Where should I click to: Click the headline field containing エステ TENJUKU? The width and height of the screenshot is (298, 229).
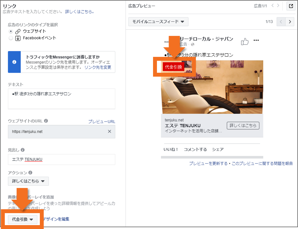pos(62,159)
